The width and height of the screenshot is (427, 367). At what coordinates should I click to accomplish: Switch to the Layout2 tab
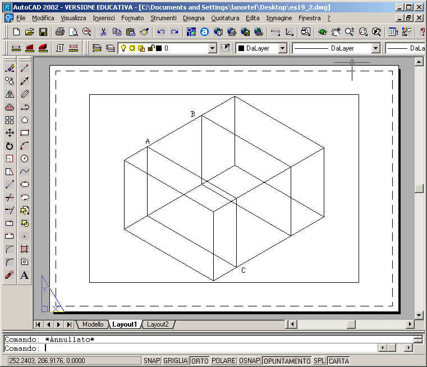(x=158, y=324)
